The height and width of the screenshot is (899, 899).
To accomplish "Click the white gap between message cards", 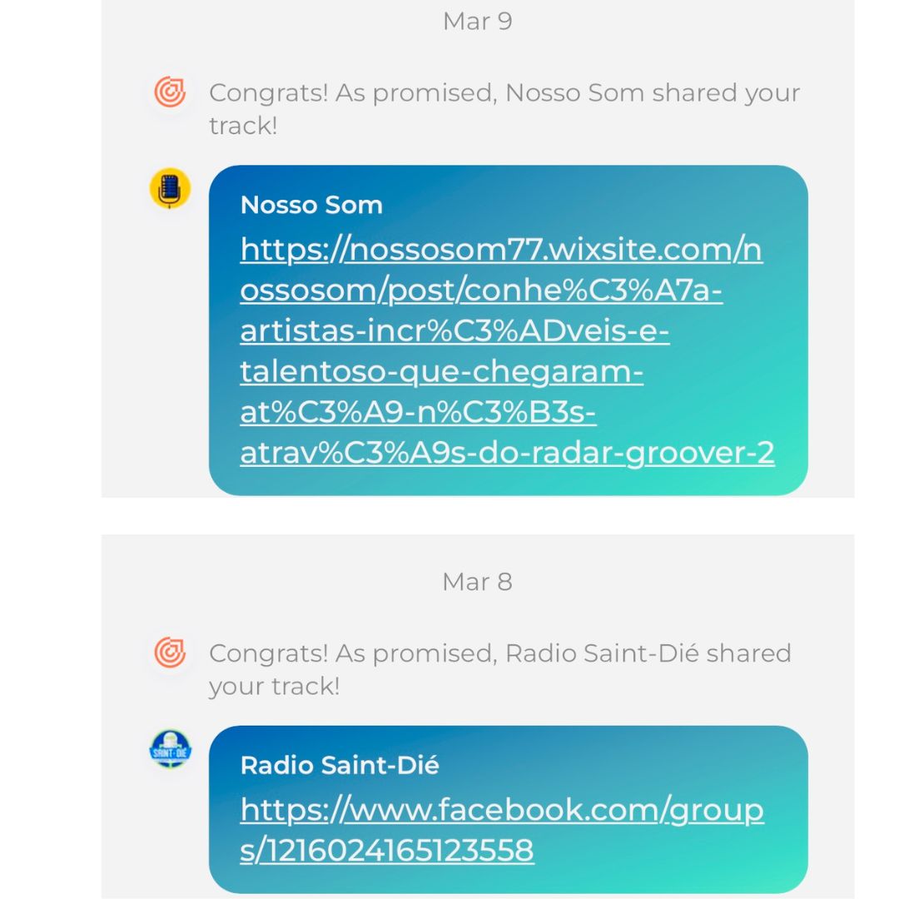I will pyautogui.click(x=478, y=516).
